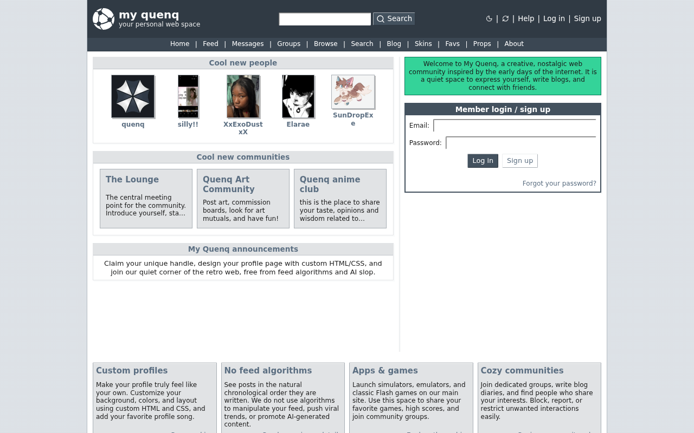Image resolution: width=694 pixels, height=433 pixels.
Task: Click the Cool new people heading
Action: coord(243,63)
